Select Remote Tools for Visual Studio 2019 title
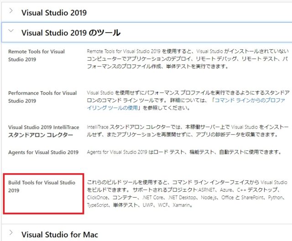The image size is (292, 241). tap(36, 56)
